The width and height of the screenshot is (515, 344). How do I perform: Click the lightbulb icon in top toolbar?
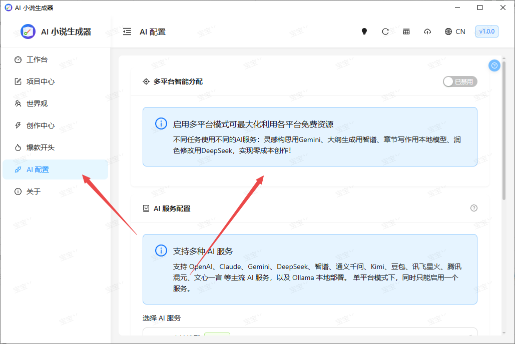(x=364, y=31)
